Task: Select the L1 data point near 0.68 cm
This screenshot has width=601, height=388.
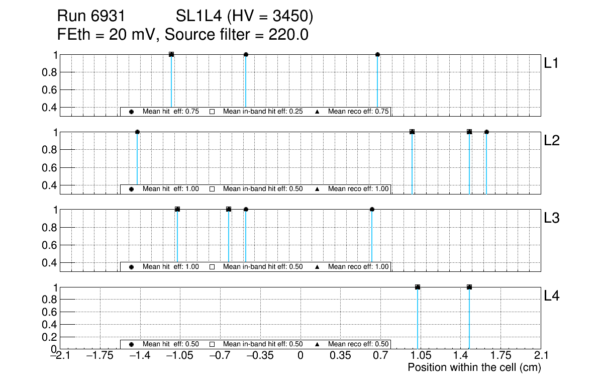Action: [x=377, y=54]
